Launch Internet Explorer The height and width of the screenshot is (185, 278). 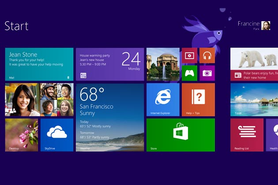point(163,100)
